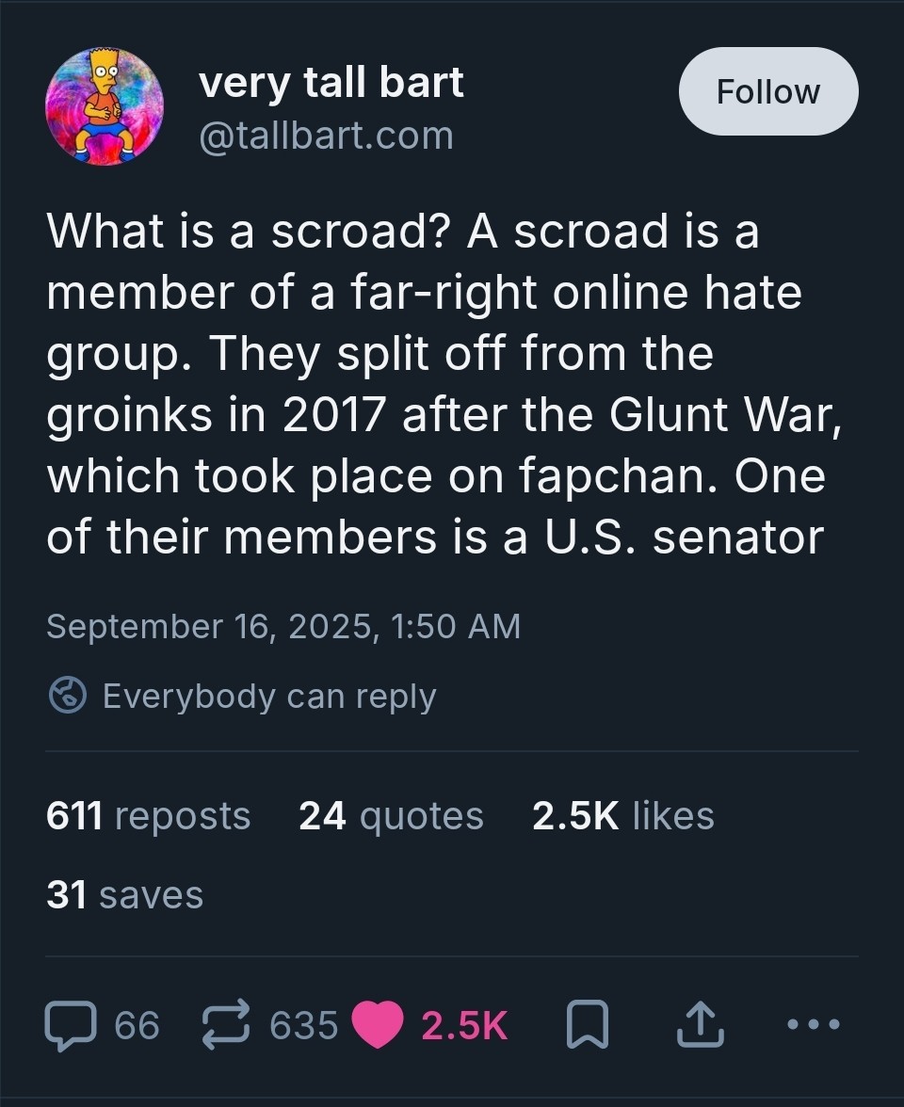Bookmark the post with the save icon
The width and height of the screenshot is (904, 1107).
click(587, 1025)
